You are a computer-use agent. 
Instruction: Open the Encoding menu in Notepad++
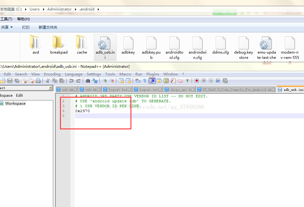(52, 74)
